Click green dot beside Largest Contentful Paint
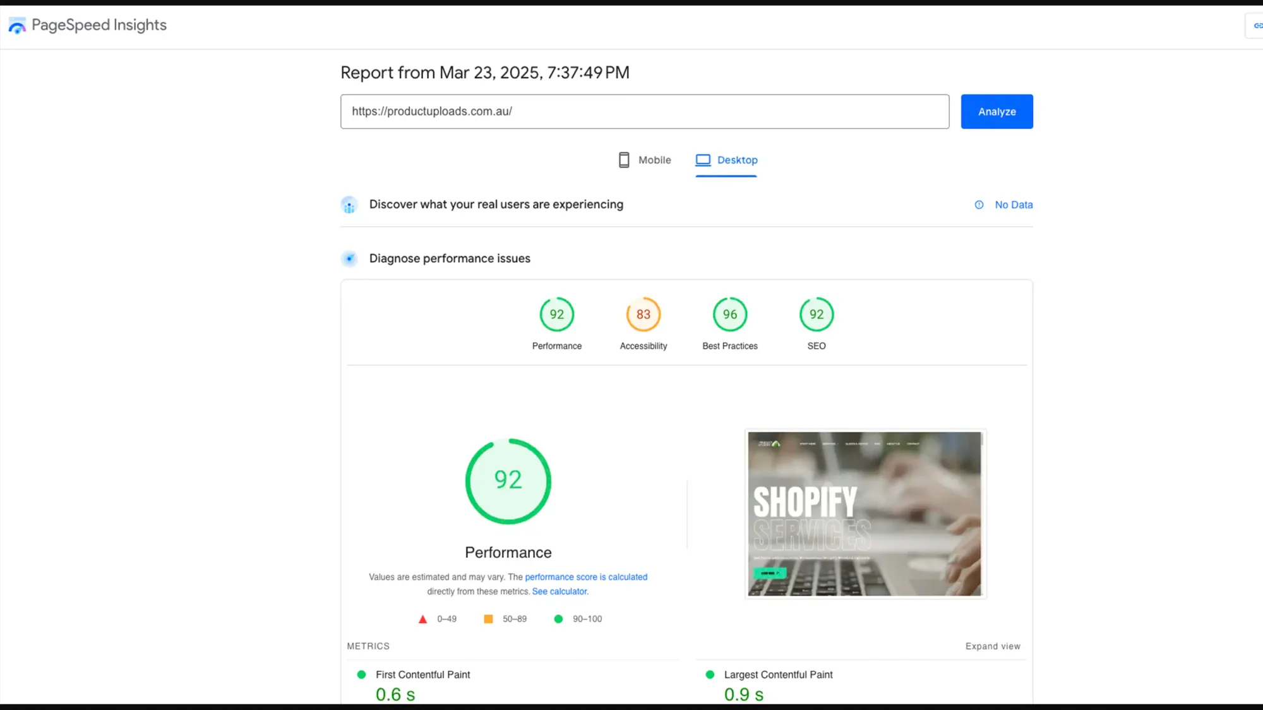The width and height of the screenshot is (1263, 710). [710, 675]
